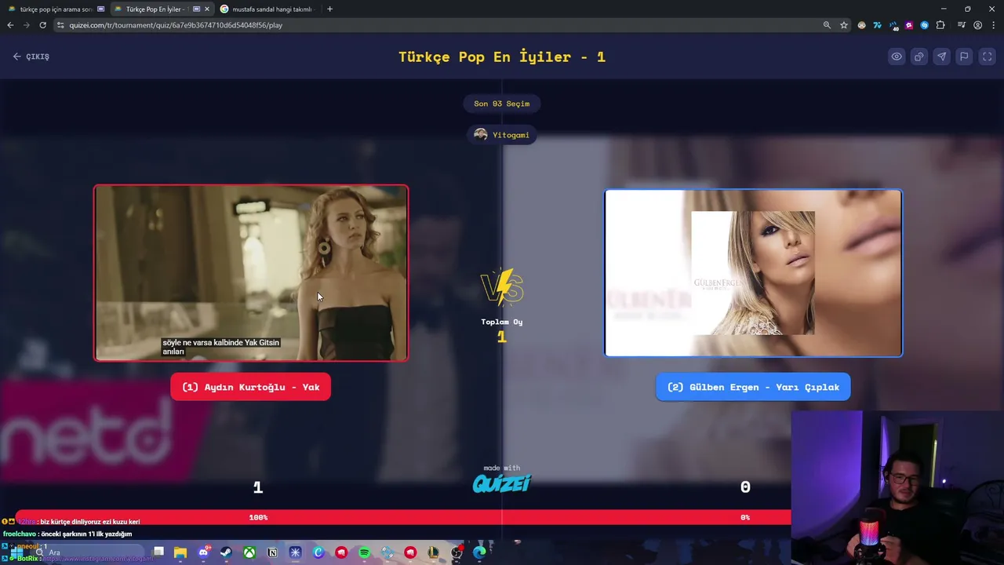This screenshot has height=565, width=1004.
Task: Click the Task View taskbar icon
Action: [158, 552]
